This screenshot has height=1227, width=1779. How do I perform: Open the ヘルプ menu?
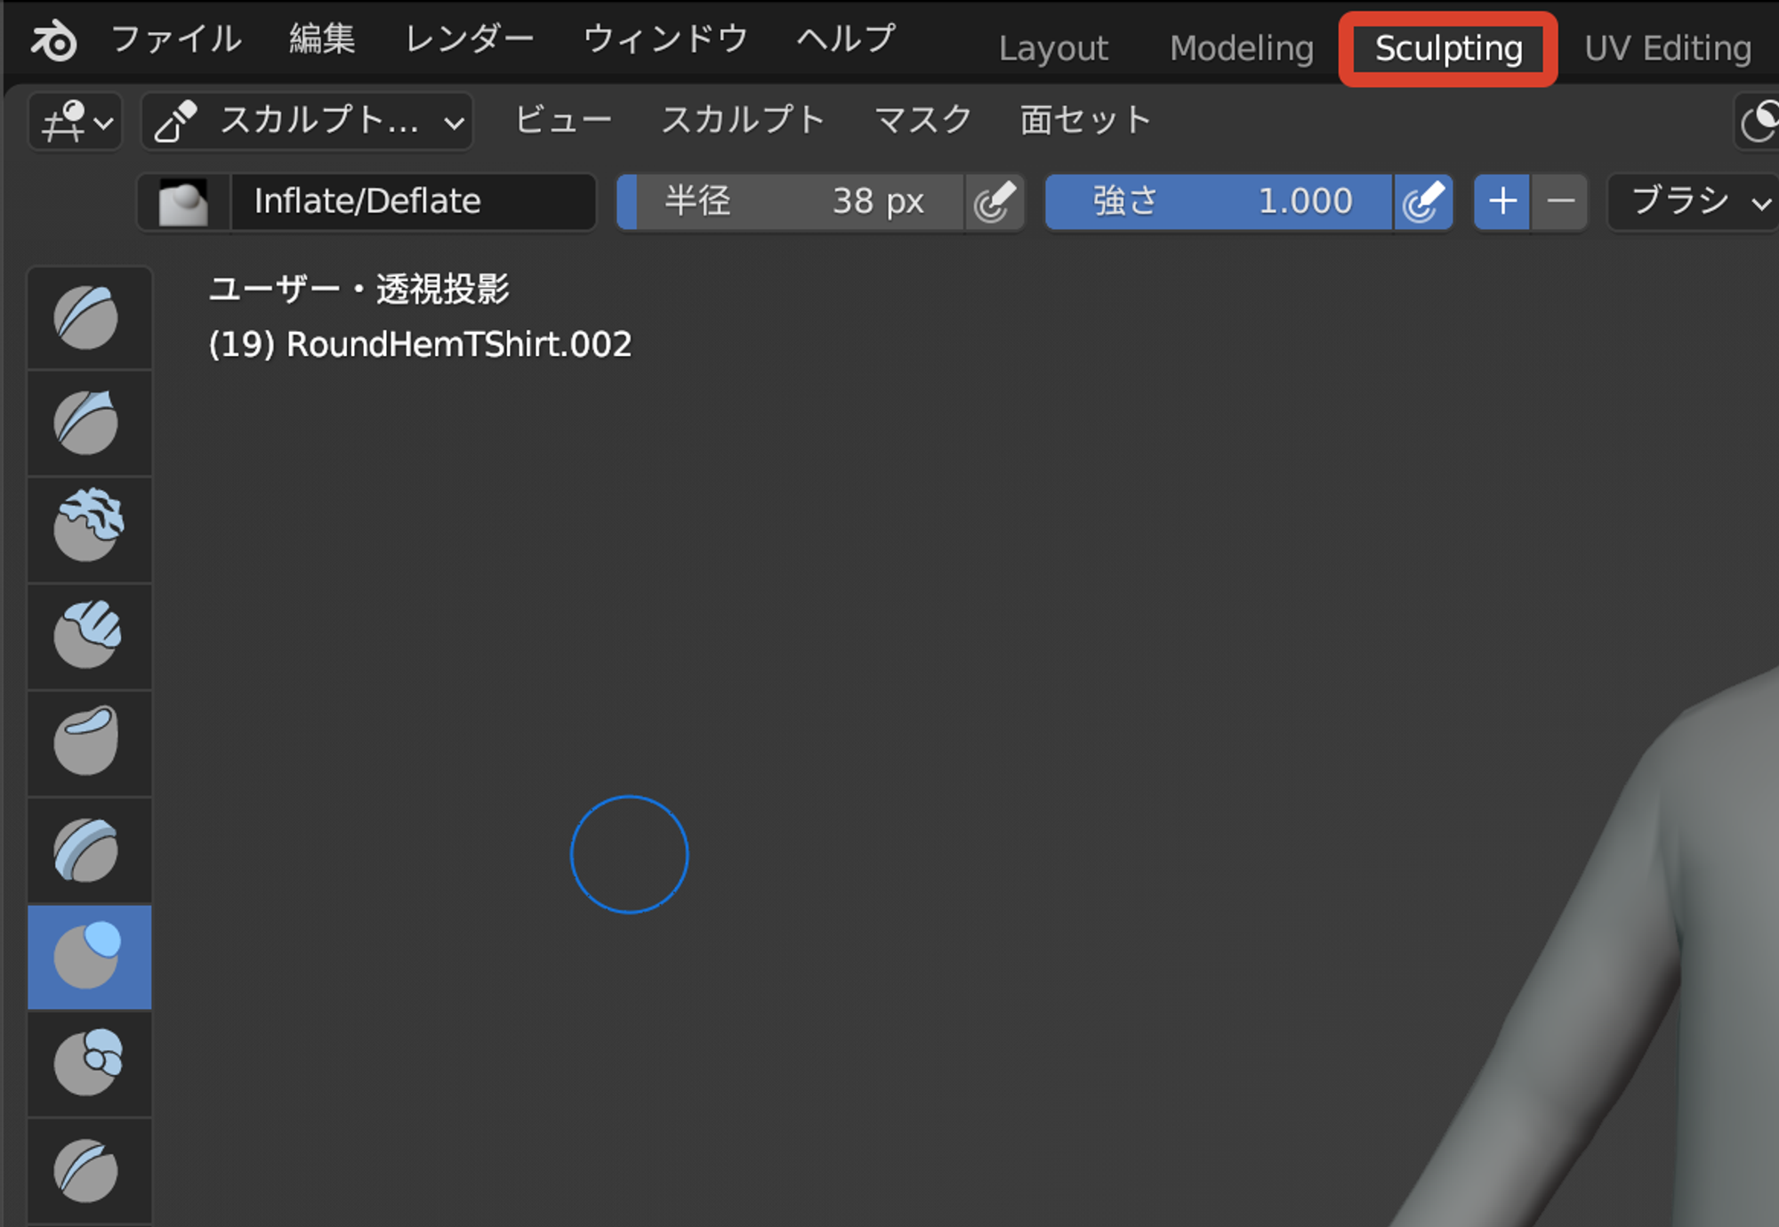846,39
